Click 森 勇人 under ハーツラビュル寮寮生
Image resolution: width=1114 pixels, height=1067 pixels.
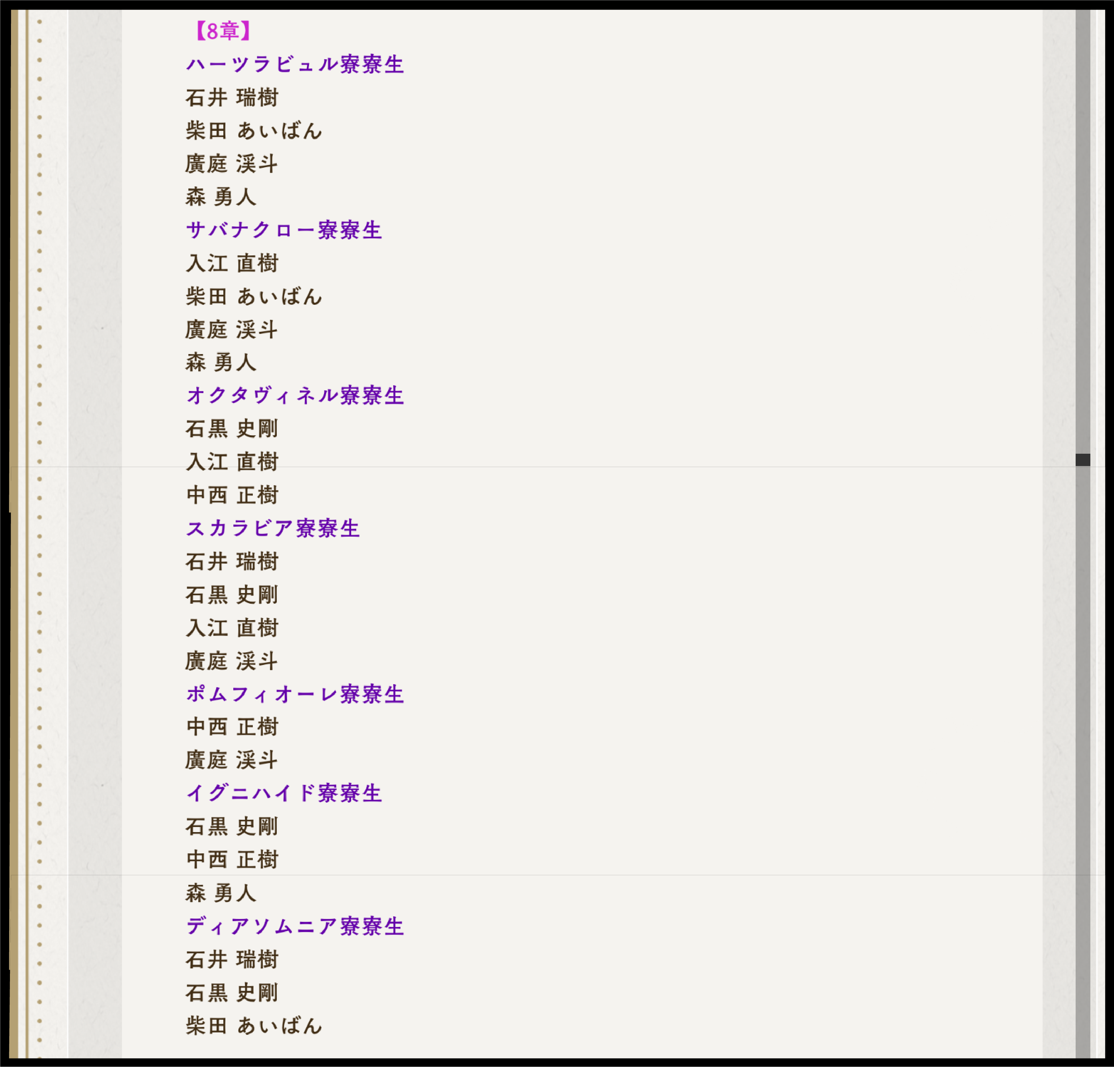coord(221,197)
